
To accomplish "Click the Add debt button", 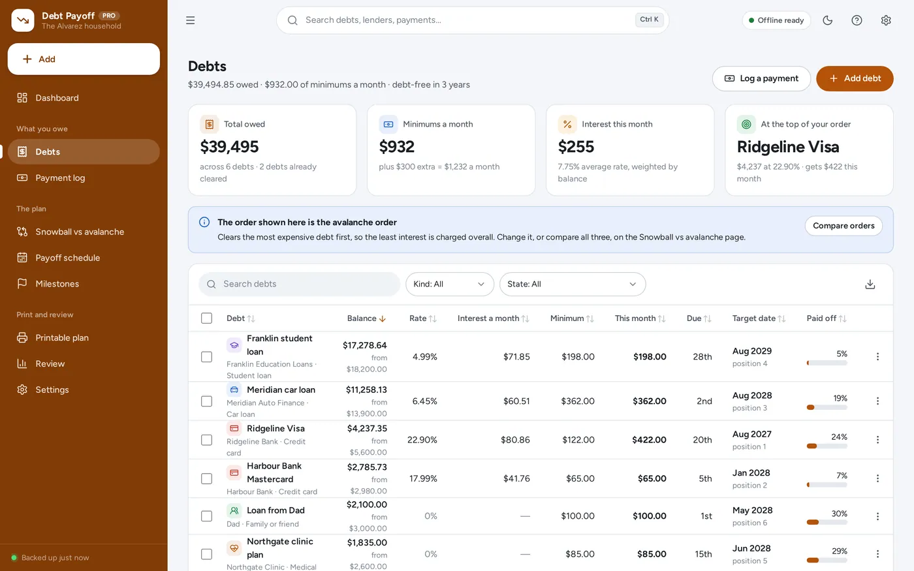I will [x=855, y=78].
